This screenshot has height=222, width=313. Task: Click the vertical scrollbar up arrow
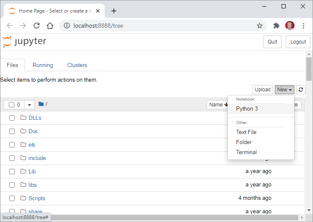pos(309,54)
